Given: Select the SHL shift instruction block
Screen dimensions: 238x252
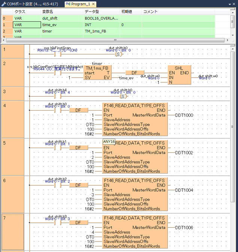Looking at the screenshot, I should click(x=179, y=75).
